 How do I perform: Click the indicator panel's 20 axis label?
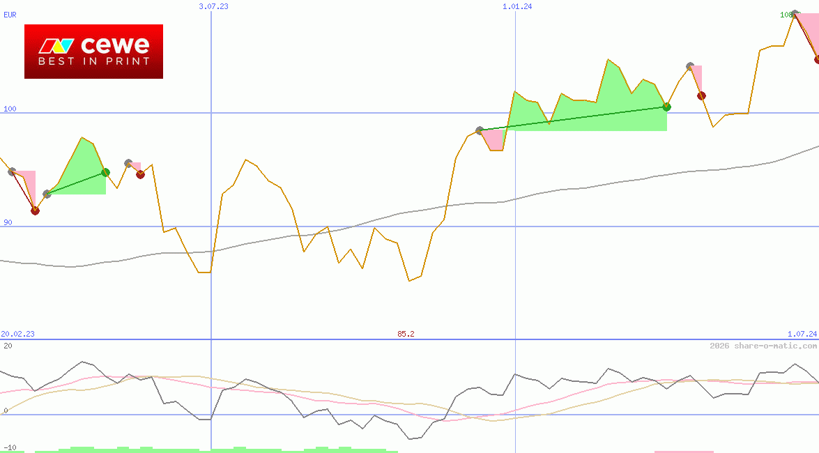(6, 346)
